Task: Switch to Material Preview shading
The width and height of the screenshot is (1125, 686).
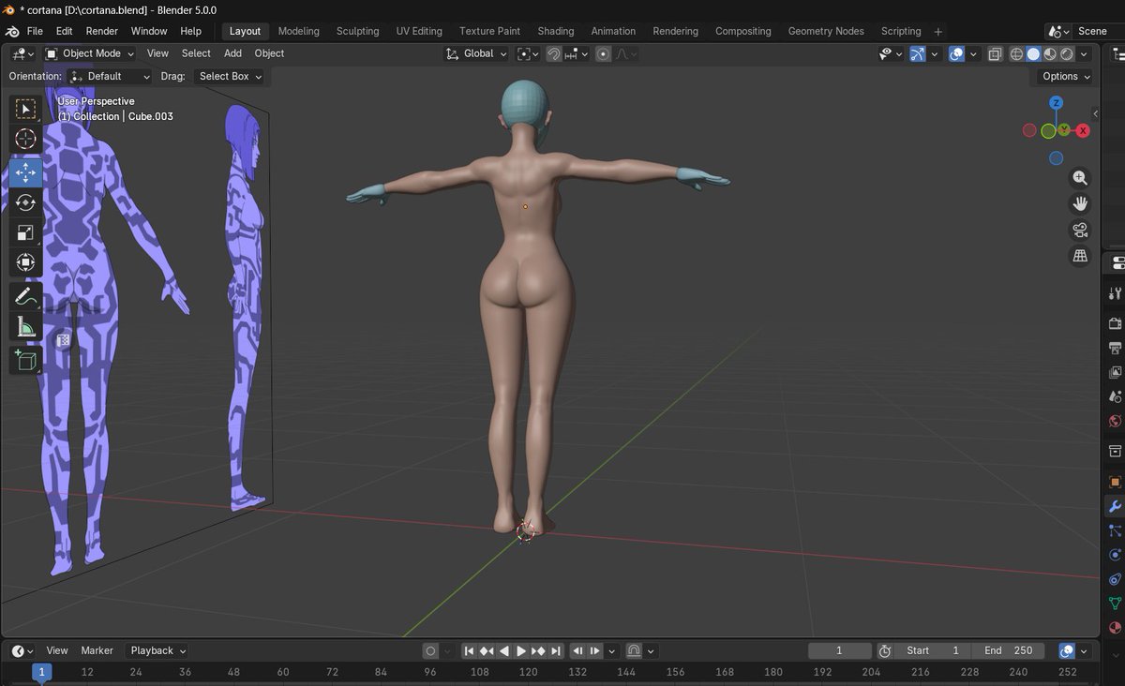Action: pyautogui.click(x=1050, y=53)
